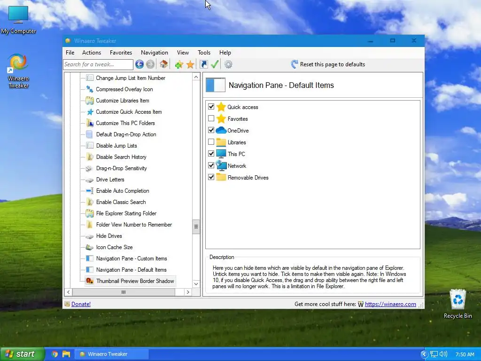Viewport: 481px width, 361px height.
Task: Untick the This PC checkbox
Action: 211,154
